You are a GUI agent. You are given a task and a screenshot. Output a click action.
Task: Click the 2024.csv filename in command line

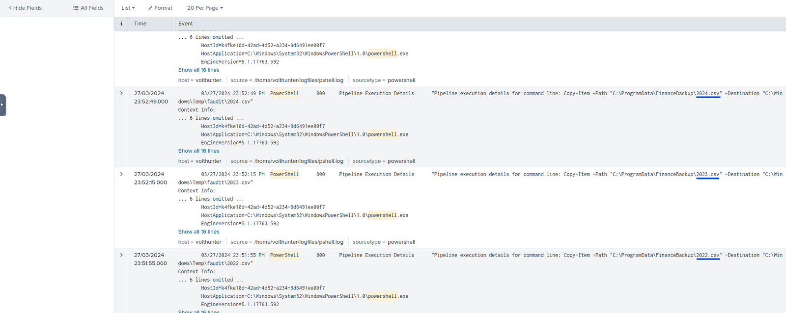point(708,93)
